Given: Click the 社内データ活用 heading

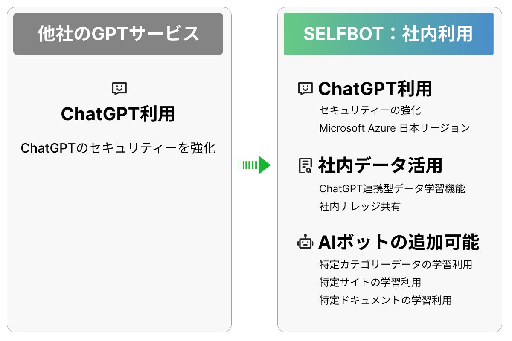Looking at the screenshot, I should (x=380, y=166).
